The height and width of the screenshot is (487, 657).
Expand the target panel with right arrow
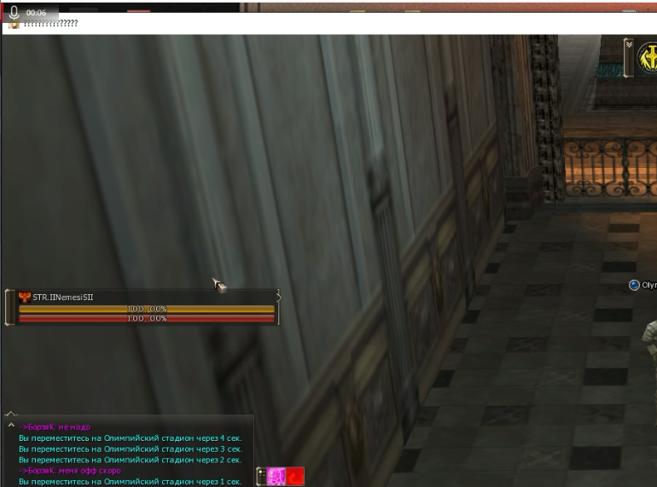pyautogui.click(x=278, y=297)
